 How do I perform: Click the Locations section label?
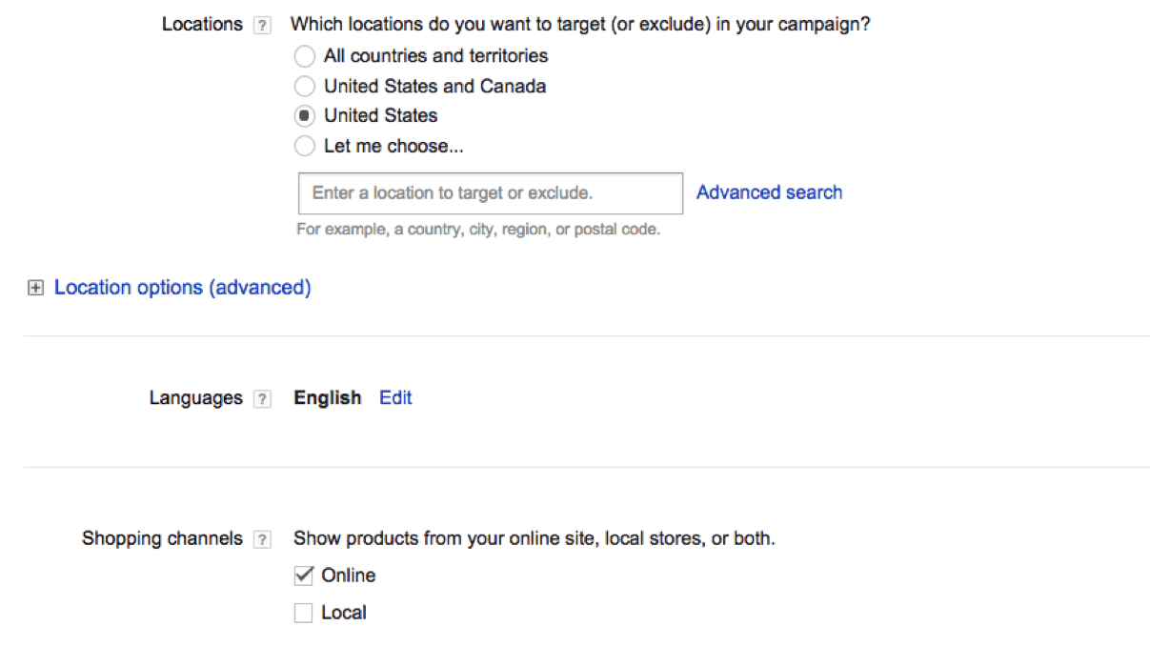pos(202,25)
